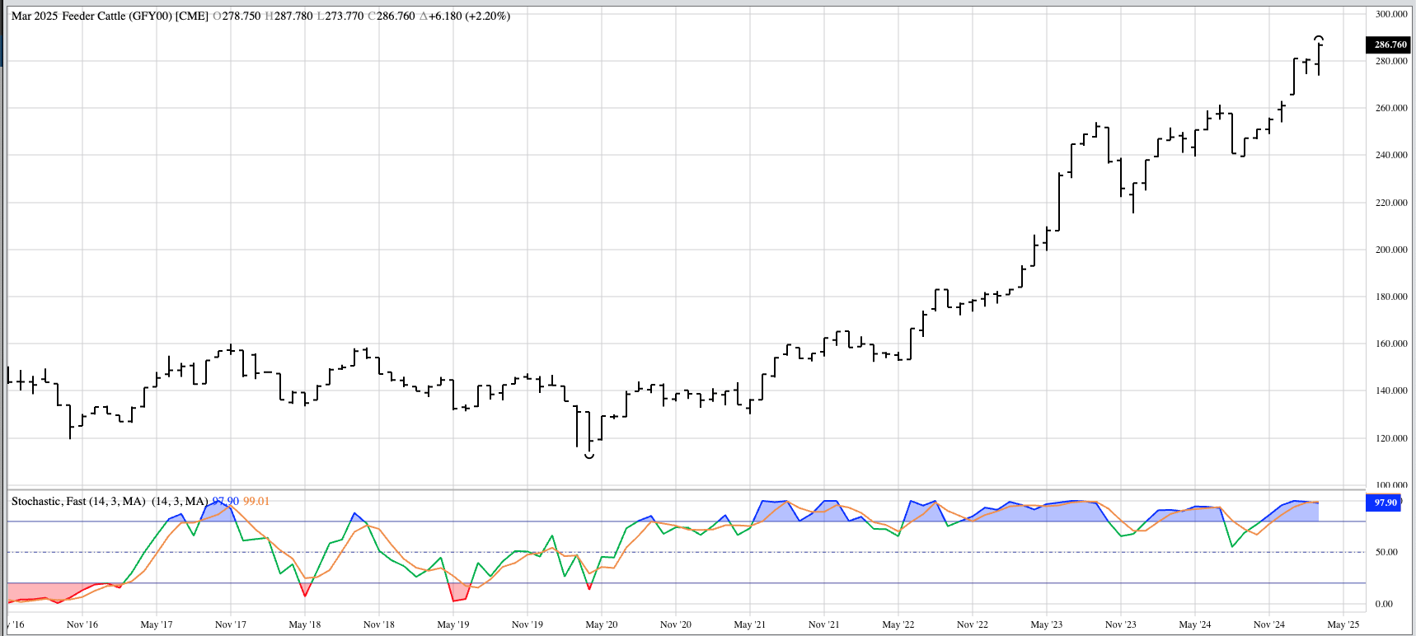
Task: Click the orange 99.01 stochastic MA value
Action: 256,501
